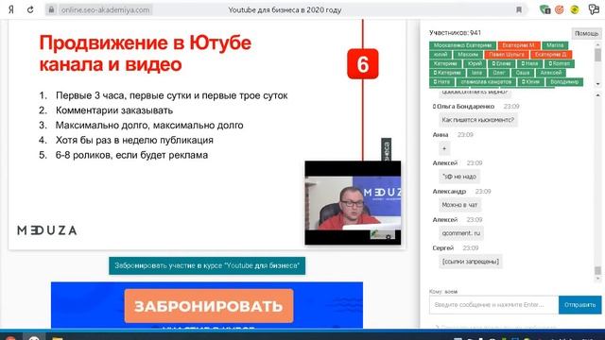Open the green shield extension icon

[544, 9]
